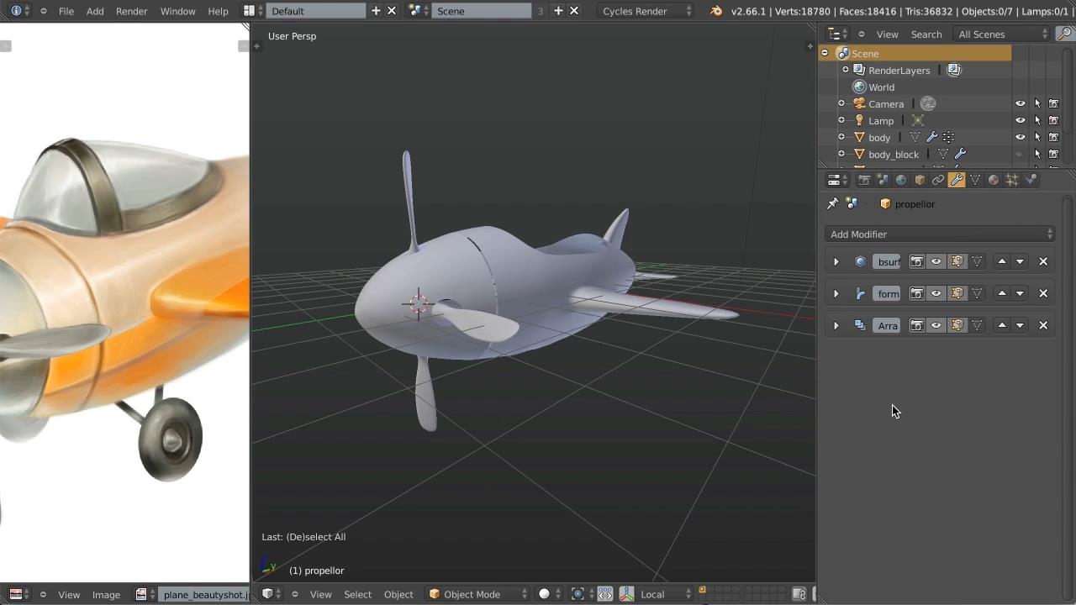Image resolution: width=1076 pixels, height=605 pixels.
Task: Open the Object menu in 3D view header
Action: (398, 594)
